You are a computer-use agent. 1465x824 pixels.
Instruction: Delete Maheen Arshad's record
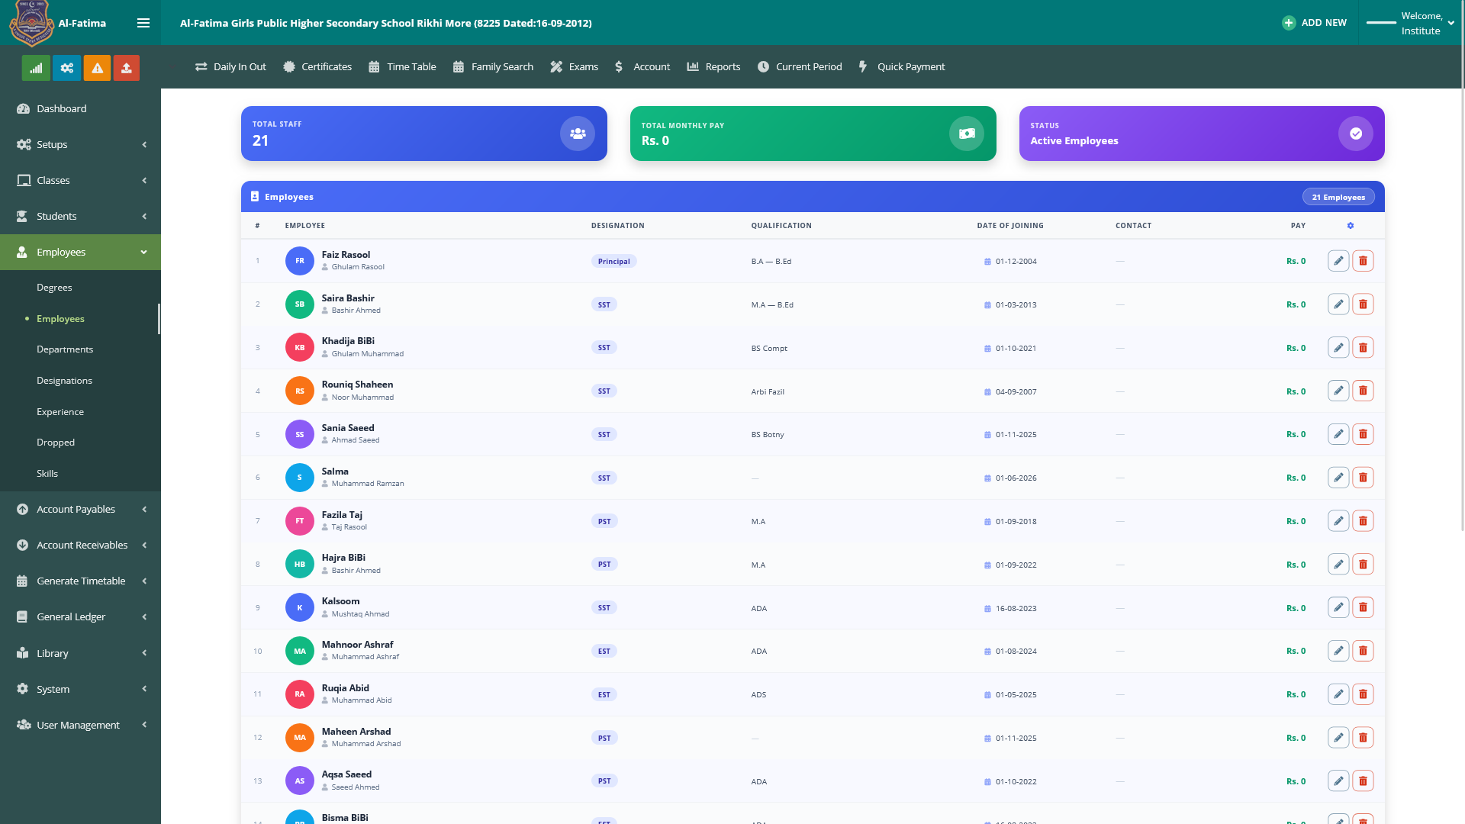click(x=1363, y=738)
